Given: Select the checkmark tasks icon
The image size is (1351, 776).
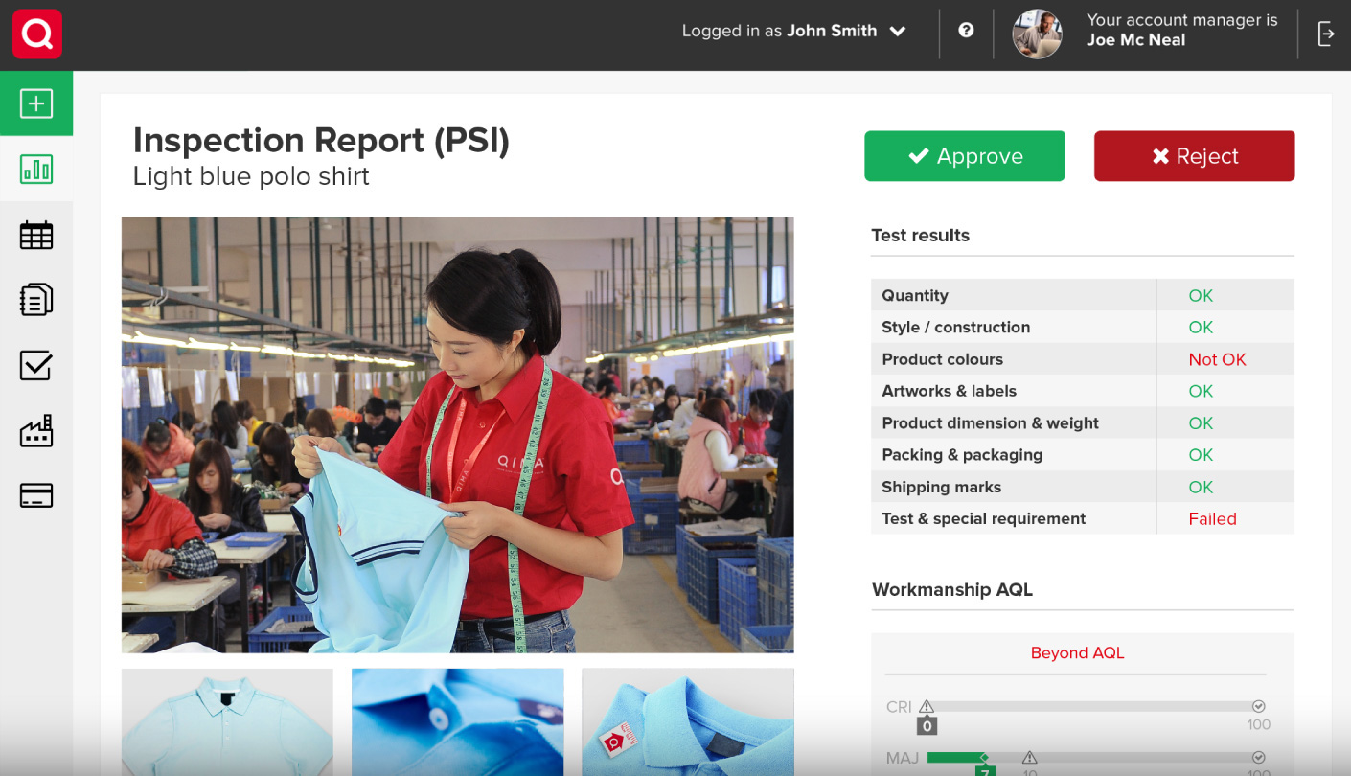Looking at the screenshot, I should (x=36, y=365).
